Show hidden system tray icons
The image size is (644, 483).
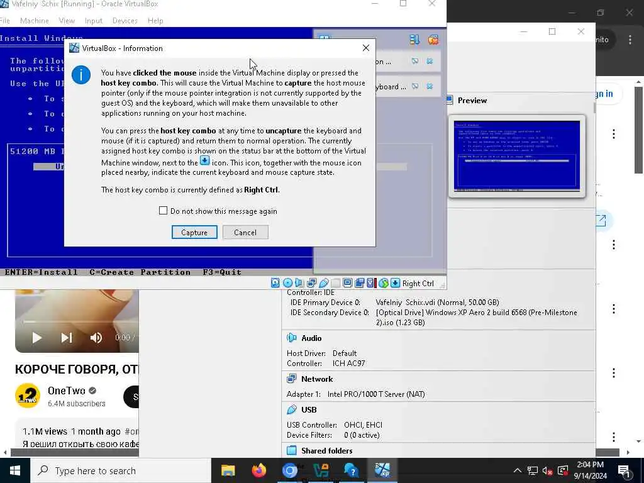[517, 470]
